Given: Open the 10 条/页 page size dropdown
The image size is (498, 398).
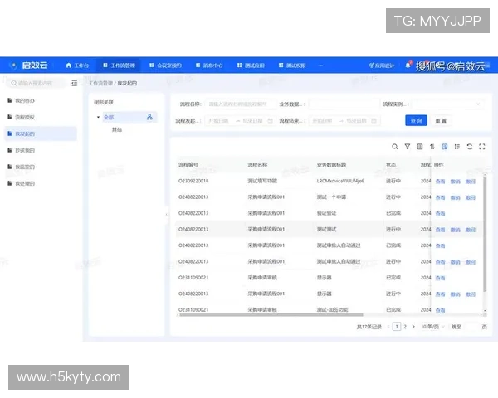Looking at the screenshot, I should point(432,327).
